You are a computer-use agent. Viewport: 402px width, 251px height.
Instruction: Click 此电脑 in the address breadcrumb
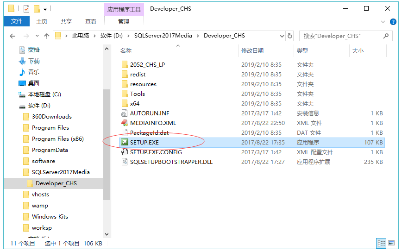coord(81,36)
